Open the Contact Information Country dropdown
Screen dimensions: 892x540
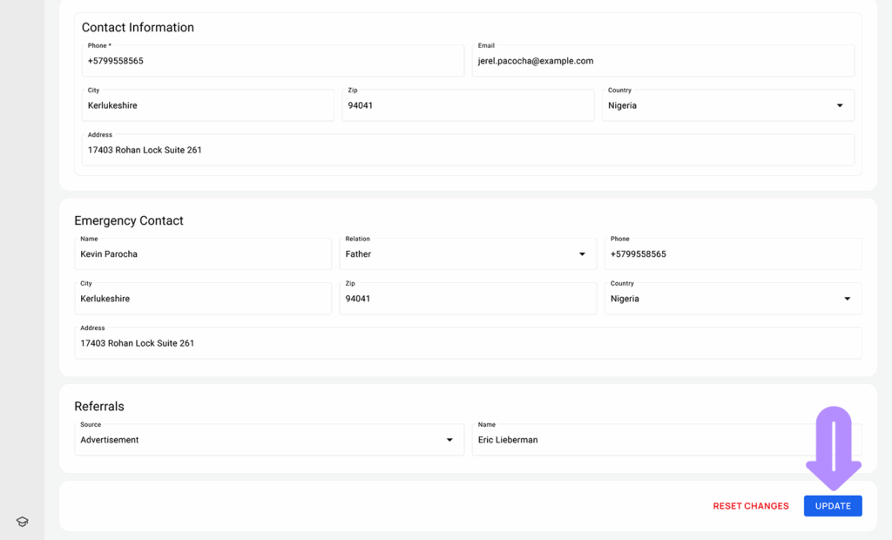tap(726, 105)
